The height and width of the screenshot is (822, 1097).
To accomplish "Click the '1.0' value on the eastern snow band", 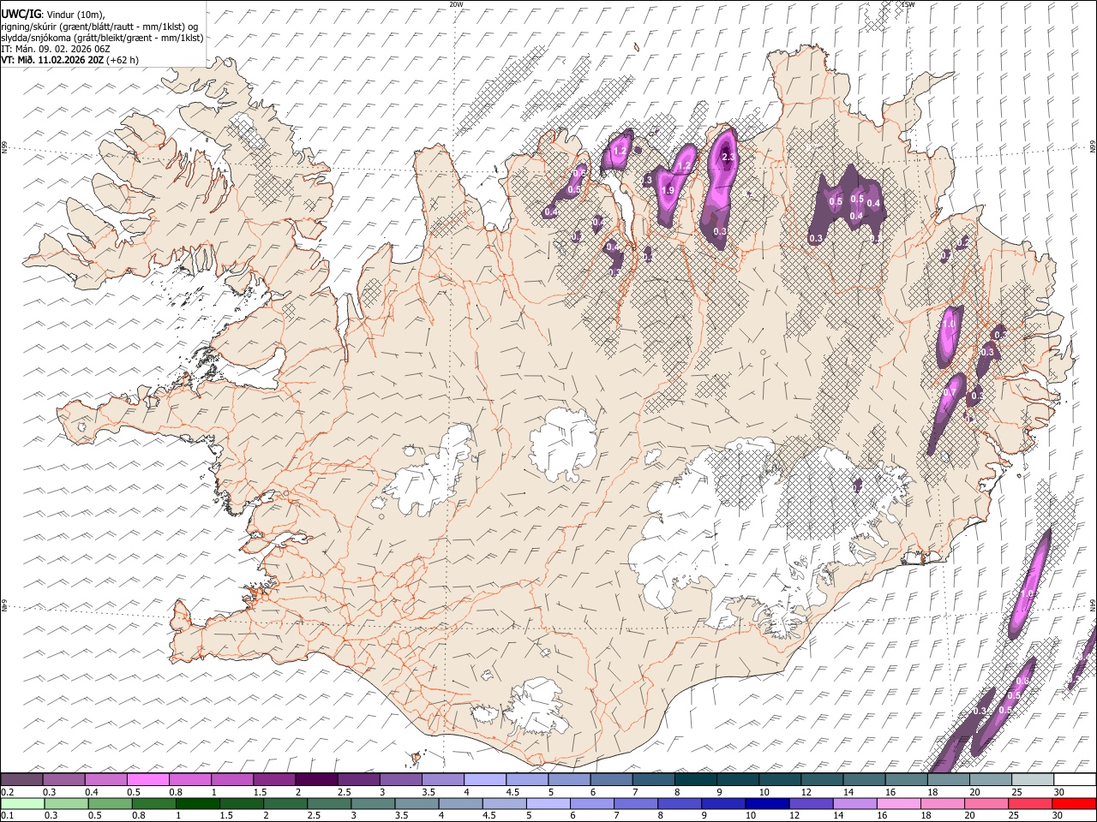I will click(948, 325).
